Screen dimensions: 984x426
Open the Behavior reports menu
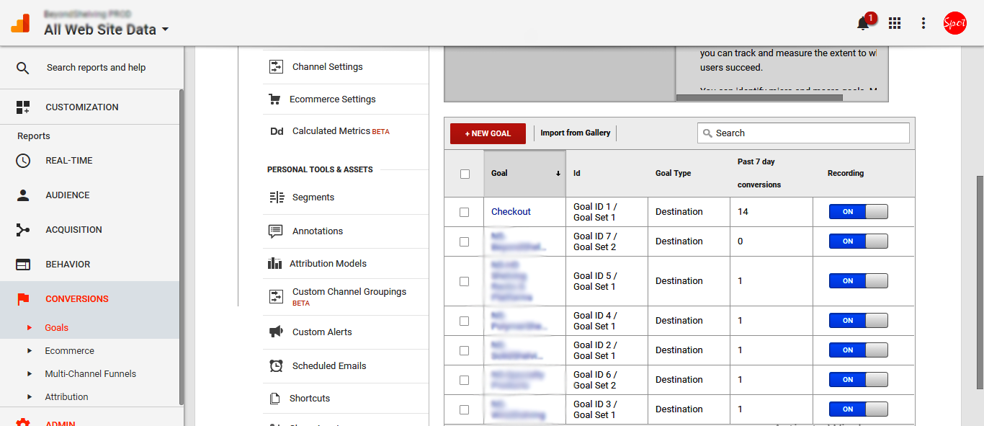click(x=68, y=265)
